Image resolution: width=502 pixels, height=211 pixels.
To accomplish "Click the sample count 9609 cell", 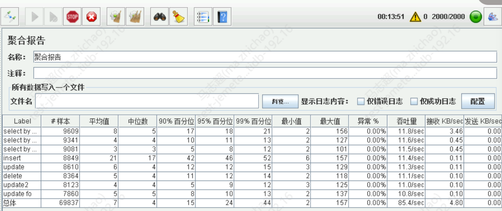I will click(x=60, y=131).
